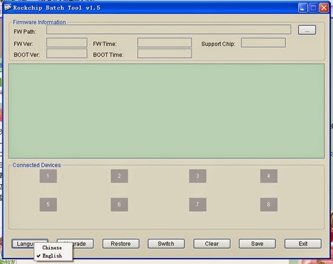Image resolution: width=333 pixels, height=264 pixels.
Task: Choose Chinese from the language menu
Action: point(53,248)
